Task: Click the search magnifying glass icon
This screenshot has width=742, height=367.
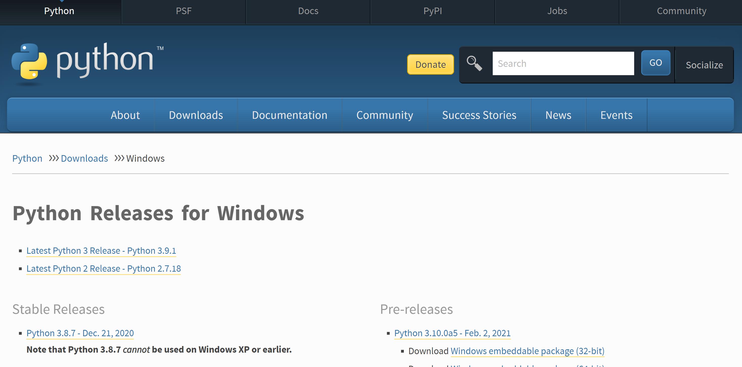Action: (x=474, y=63)
